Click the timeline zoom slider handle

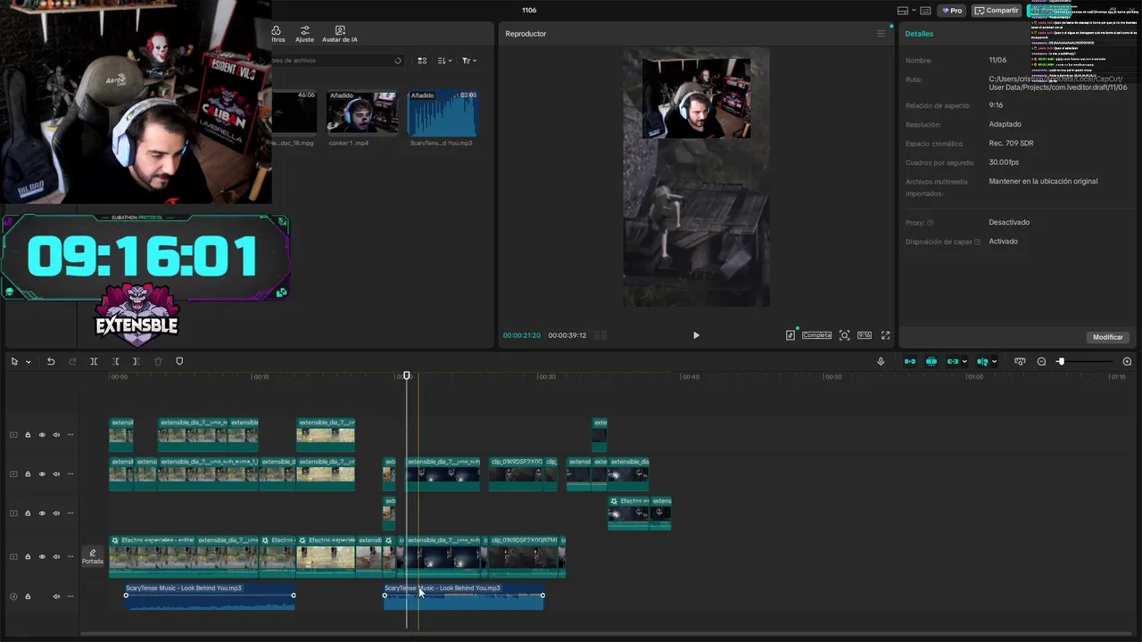point(1061,361)
